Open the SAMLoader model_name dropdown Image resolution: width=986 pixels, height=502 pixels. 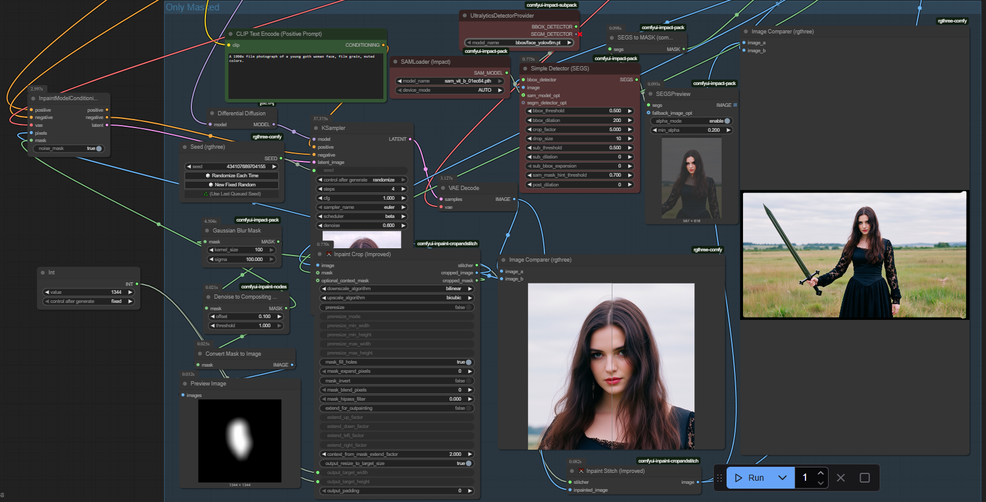pos(450,81)
